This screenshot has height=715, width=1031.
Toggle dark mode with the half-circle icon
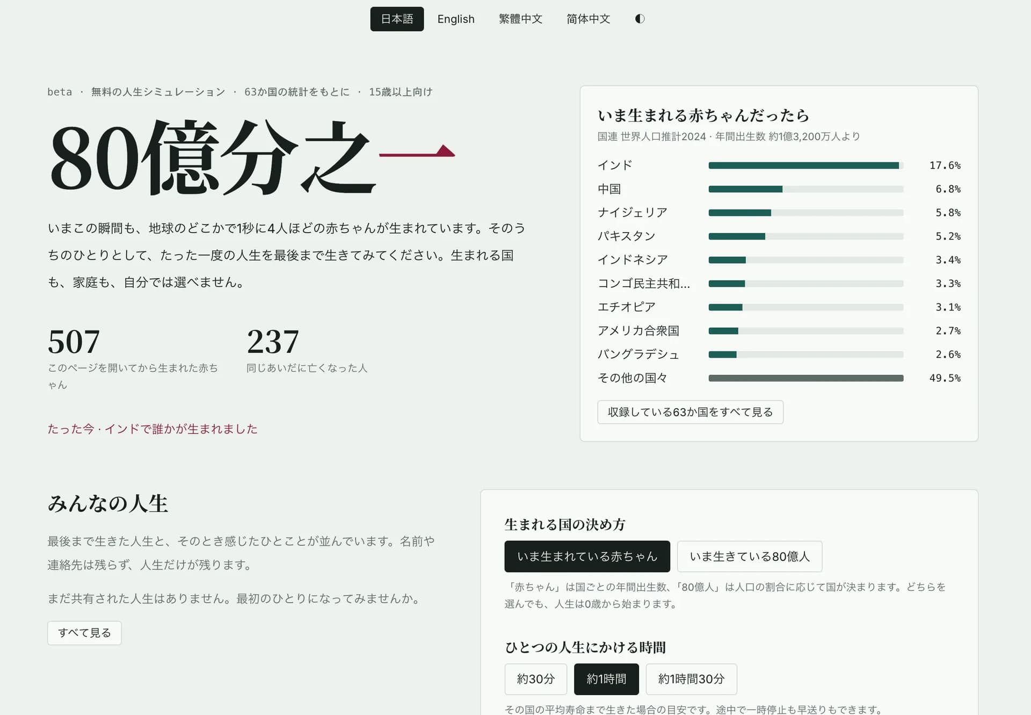tap(640, 19)
